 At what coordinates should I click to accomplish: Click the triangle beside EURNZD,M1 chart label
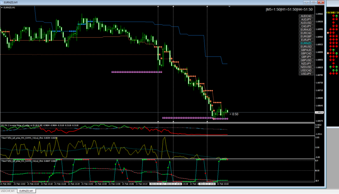click(2, 8)
